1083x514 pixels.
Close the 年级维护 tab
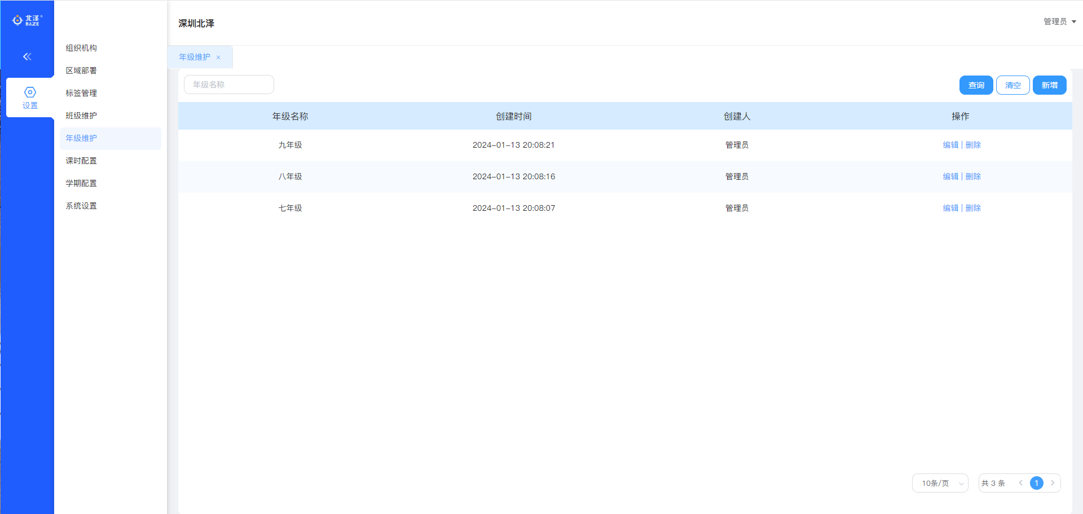(218, 57)
